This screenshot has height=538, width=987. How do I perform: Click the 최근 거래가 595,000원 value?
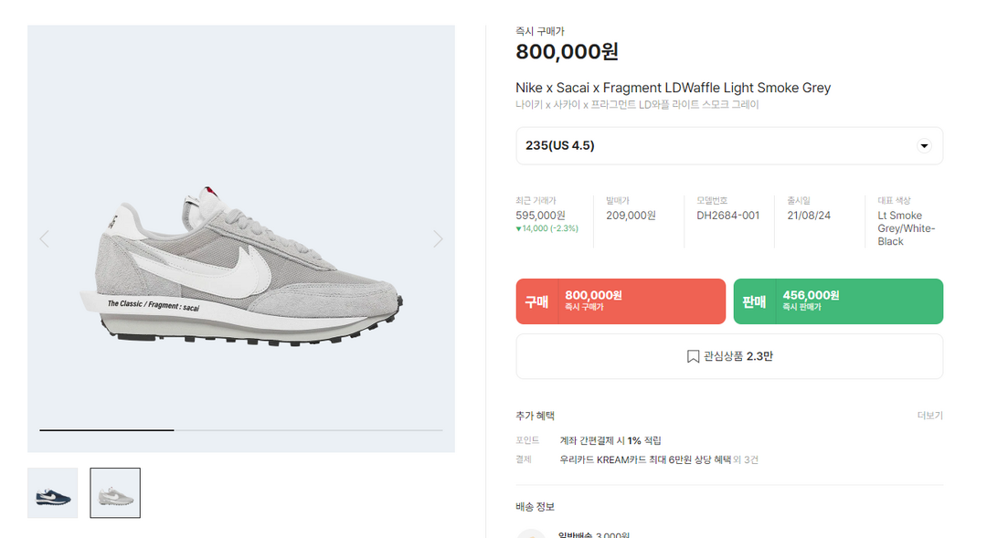[x=540, y=216]
